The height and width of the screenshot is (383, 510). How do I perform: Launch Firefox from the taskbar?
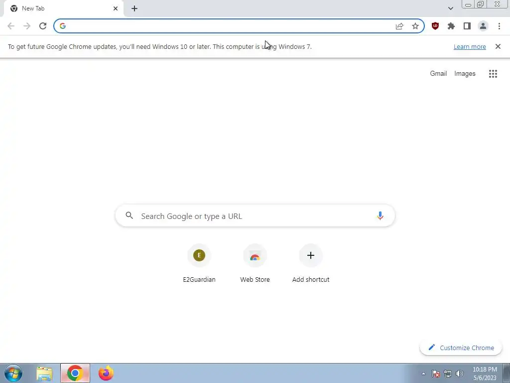[106, 373]
